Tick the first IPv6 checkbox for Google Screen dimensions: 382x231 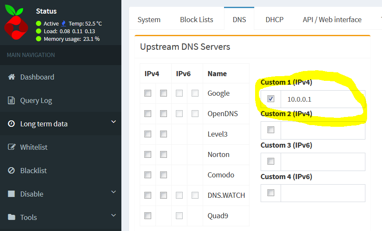179,93
